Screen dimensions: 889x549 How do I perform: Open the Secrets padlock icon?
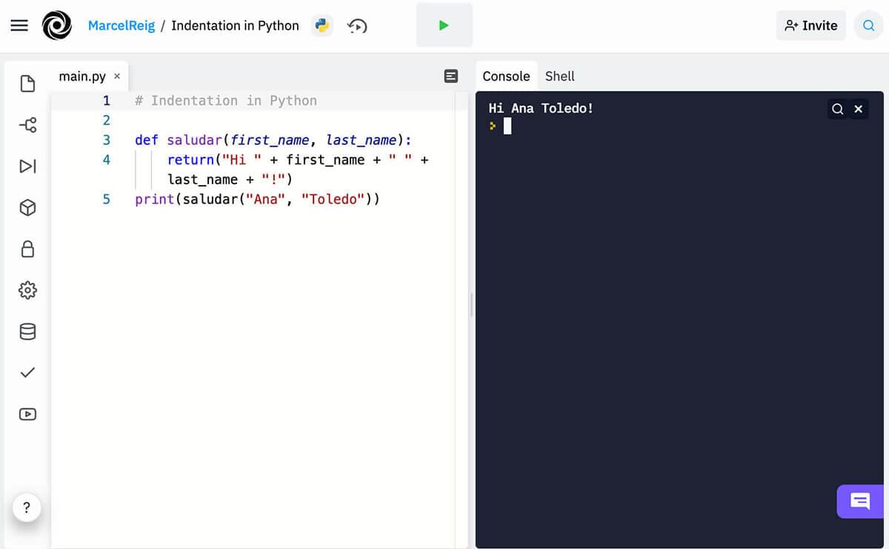point(27,249)
